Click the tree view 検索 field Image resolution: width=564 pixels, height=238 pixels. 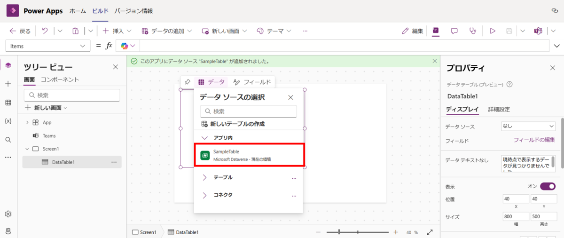coord(72,95)
